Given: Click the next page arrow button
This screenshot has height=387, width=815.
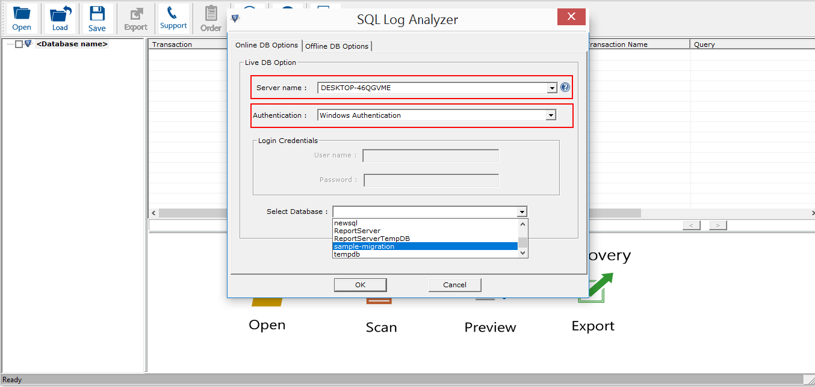Looking at the screenshot, I should (x=718, y=225).
